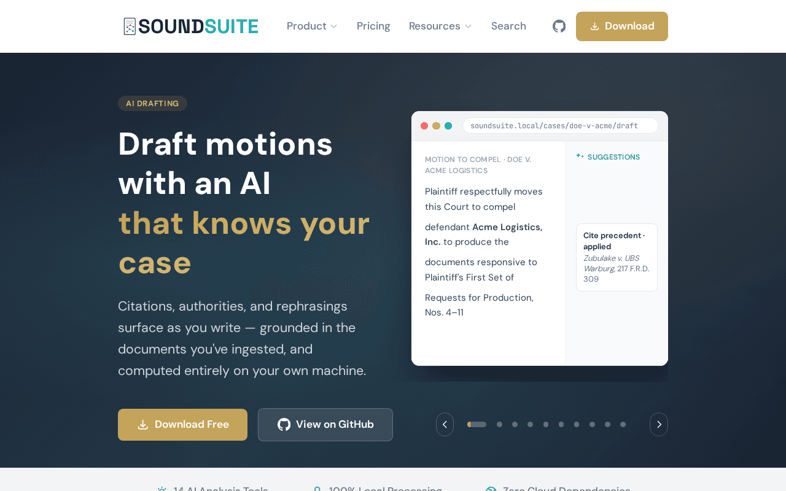Click the download arrow icon in header button
This screenshot has height=491, width=786.
click(594, 26)
